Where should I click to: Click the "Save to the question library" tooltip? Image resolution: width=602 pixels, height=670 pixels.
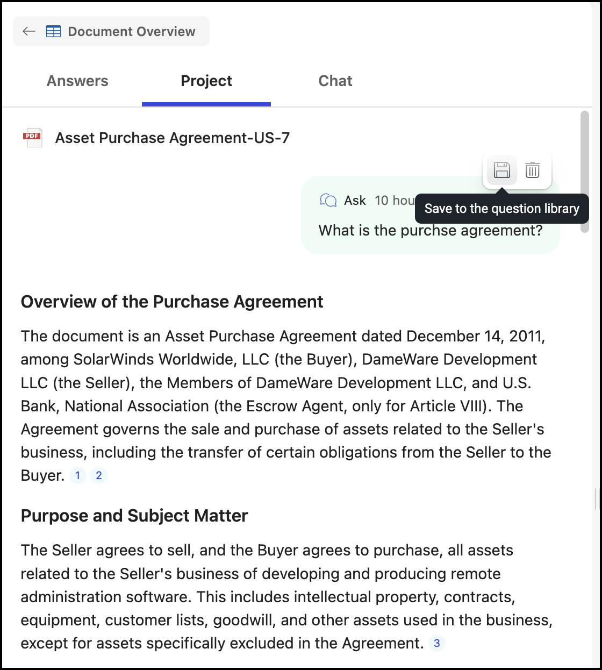click(502, 209)
